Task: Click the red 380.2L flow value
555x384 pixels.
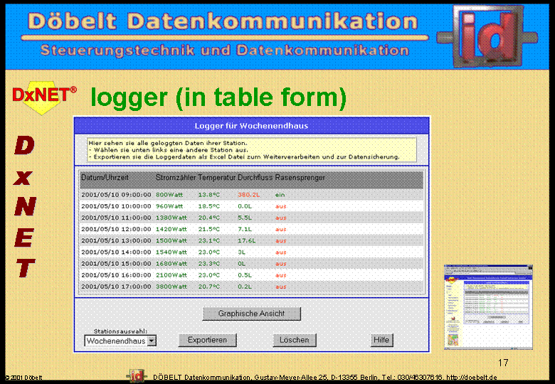Action: point(248,195)
